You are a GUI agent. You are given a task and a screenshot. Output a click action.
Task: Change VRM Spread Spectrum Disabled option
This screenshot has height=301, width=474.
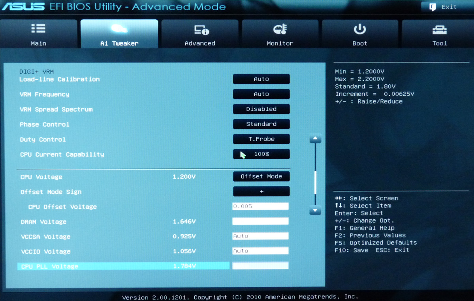click(x=261, y=109)
